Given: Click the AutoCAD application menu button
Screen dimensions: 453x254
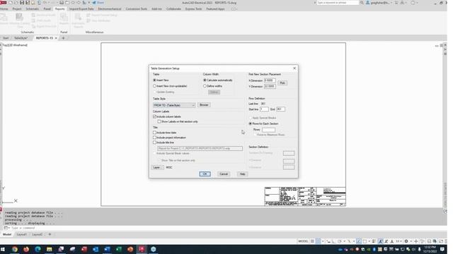Looking at the screenshot, I should pyautogui.click(x=3, y=3).
